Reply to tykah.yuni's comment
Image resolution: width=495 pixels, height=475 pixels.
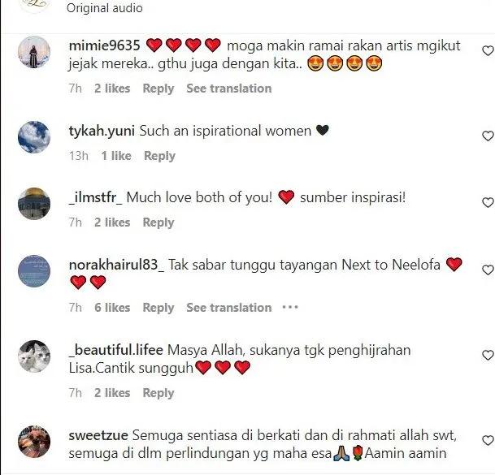pos(159,156)
